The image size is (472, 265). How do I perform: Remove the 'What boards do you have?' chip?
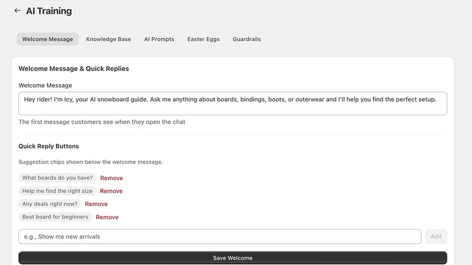(112, 178)
